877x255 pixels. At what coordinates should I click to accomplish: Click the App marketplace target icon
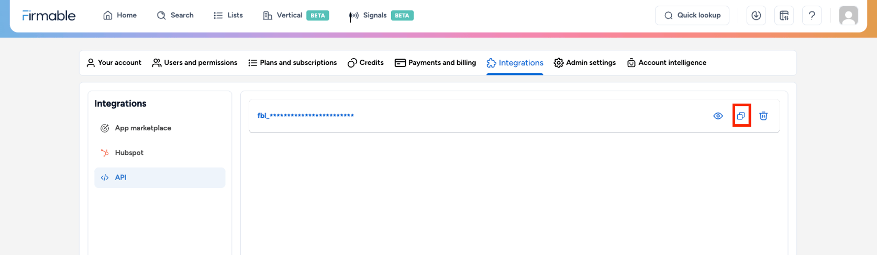click(105, 128)
